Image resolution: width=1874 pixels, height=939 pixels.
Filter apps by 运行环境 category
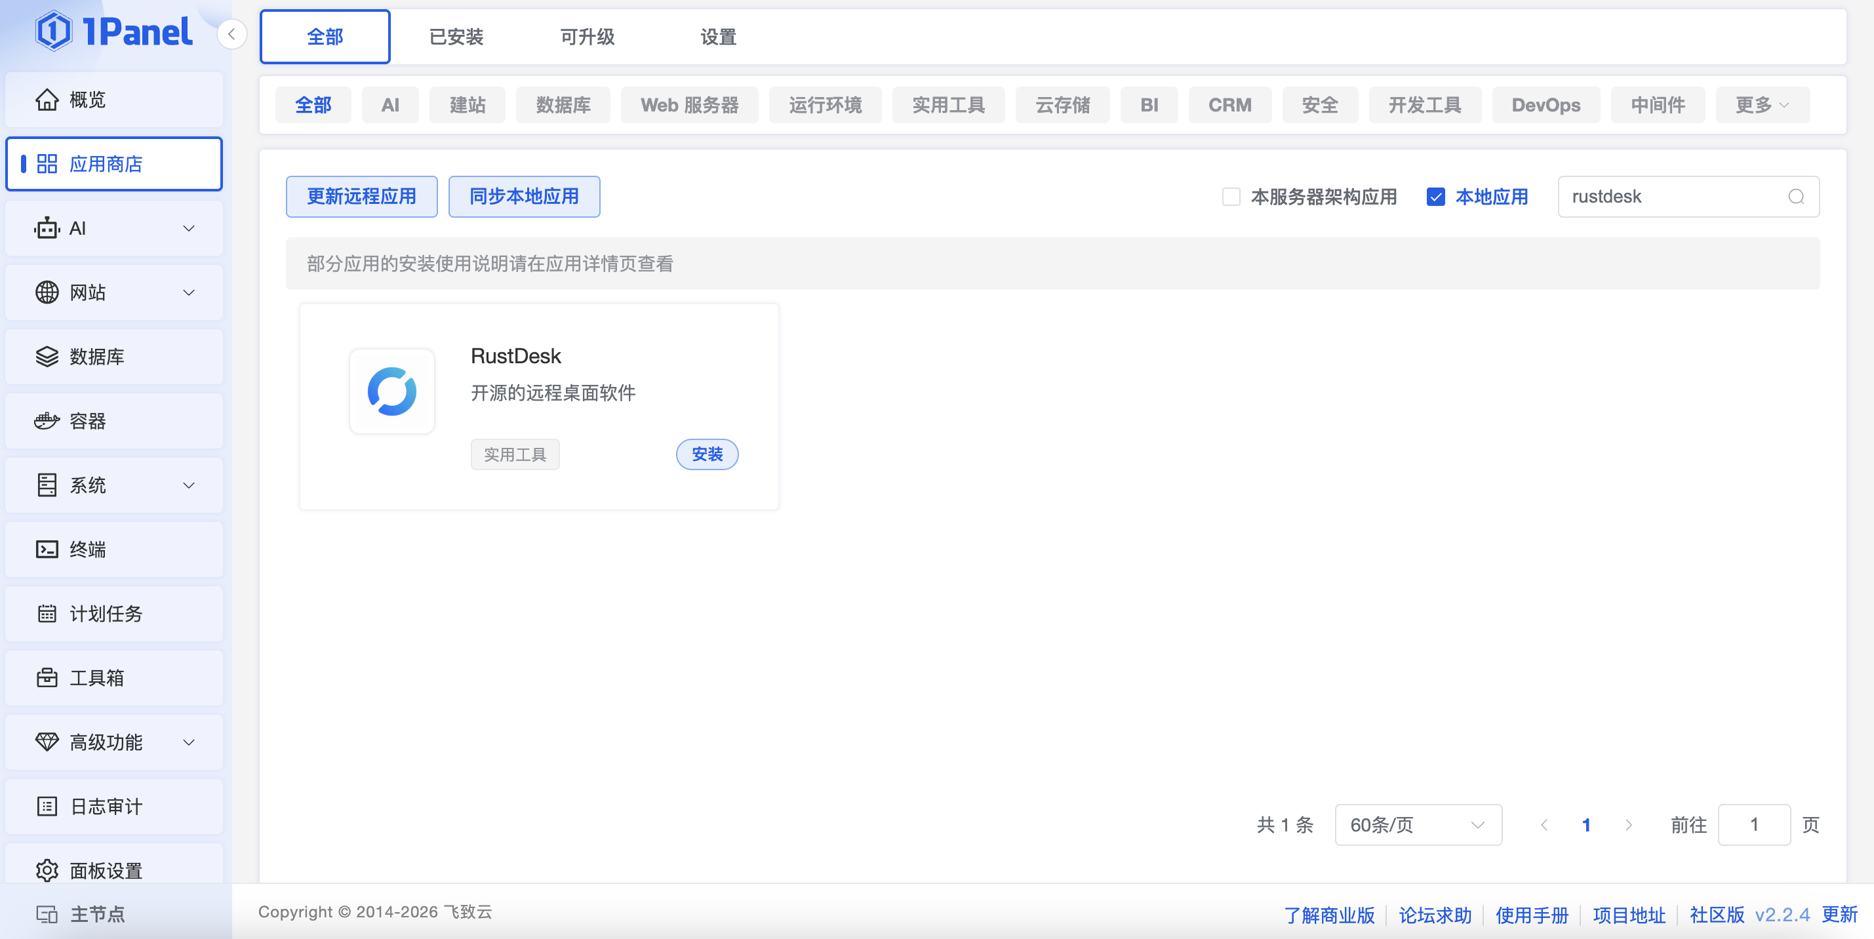[x=825, y=105]
